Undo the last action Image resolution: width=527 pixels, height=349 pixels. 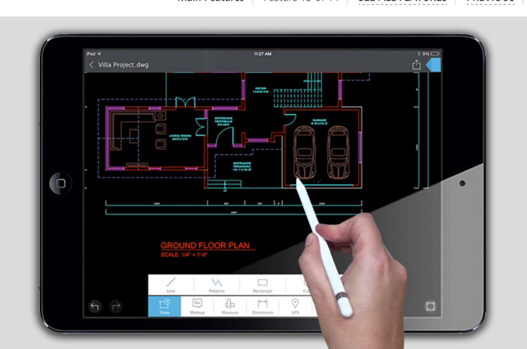click(95, 306)
